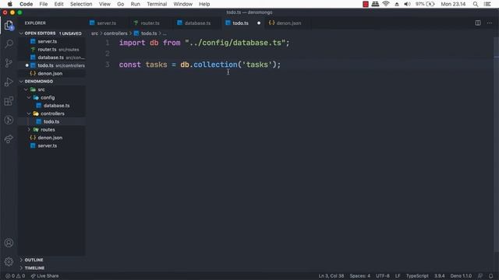Click the Wi-Fi icon in menu bar
The image size is (499, 280).
pos(386,4)
